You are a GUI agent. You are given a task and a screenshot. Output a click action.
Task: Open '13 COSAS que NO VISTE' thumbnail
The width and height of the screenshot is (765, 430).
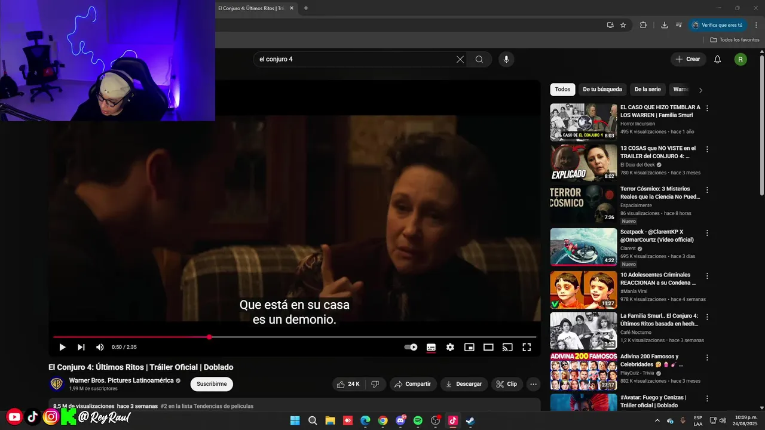[583, 163]
